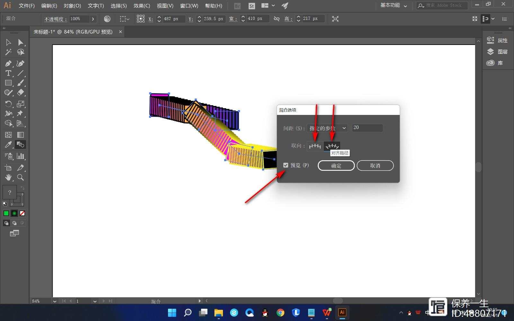514x321 pixels.
Task: Select the Symbol Sprayer tool
Action: tap(8, 156)
